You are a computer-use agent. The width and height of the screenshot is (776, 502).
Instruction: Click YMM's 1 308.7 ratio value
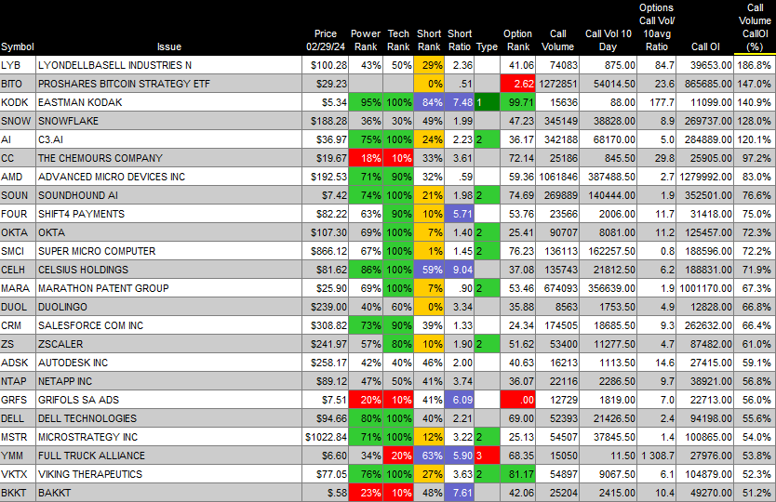click(657, 456)
